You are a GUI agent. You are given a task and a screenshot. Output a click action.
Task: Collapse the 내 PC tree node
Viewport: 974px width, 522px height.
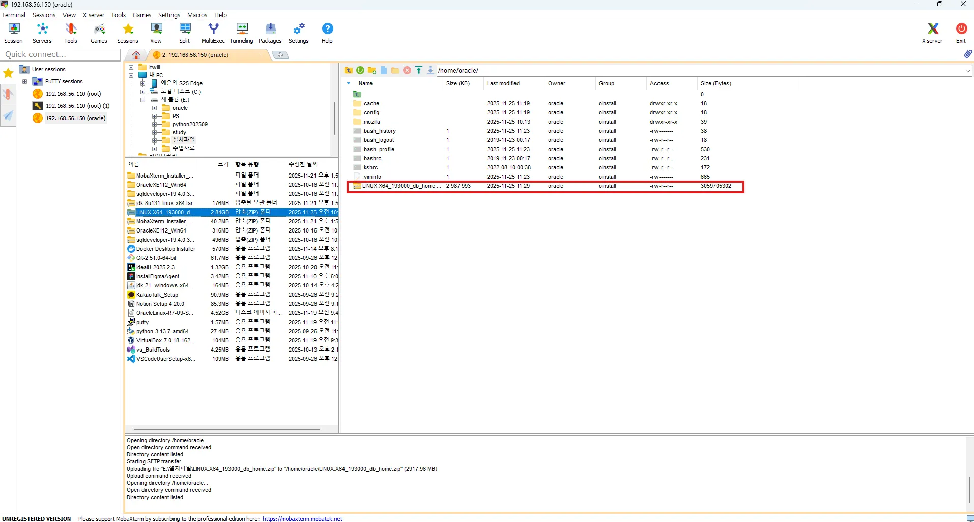(131, 75)
